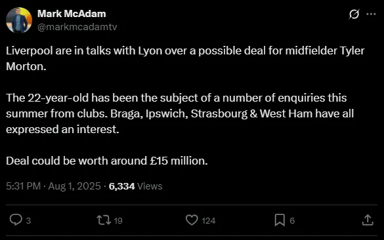This screenshot has height=240, width=384.
Task: Open the share upload icon
Action: (368, 220)
